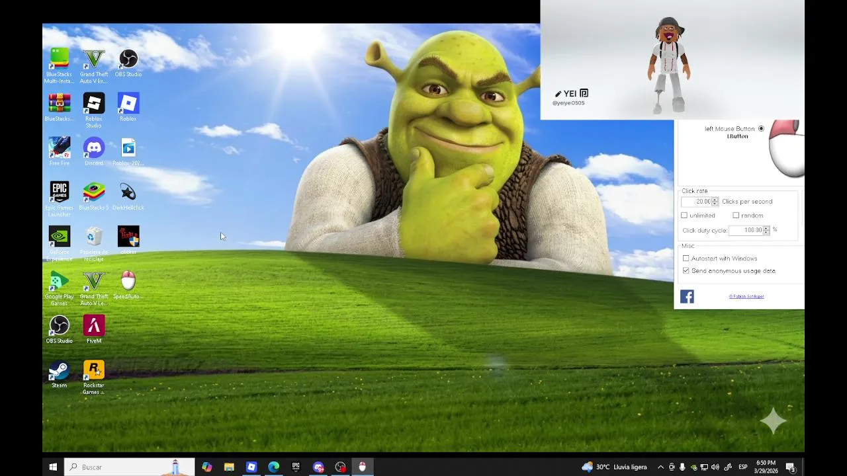847x476 pixels.
Task: Open Copilot from the taskbar
Action: [207, 467]
